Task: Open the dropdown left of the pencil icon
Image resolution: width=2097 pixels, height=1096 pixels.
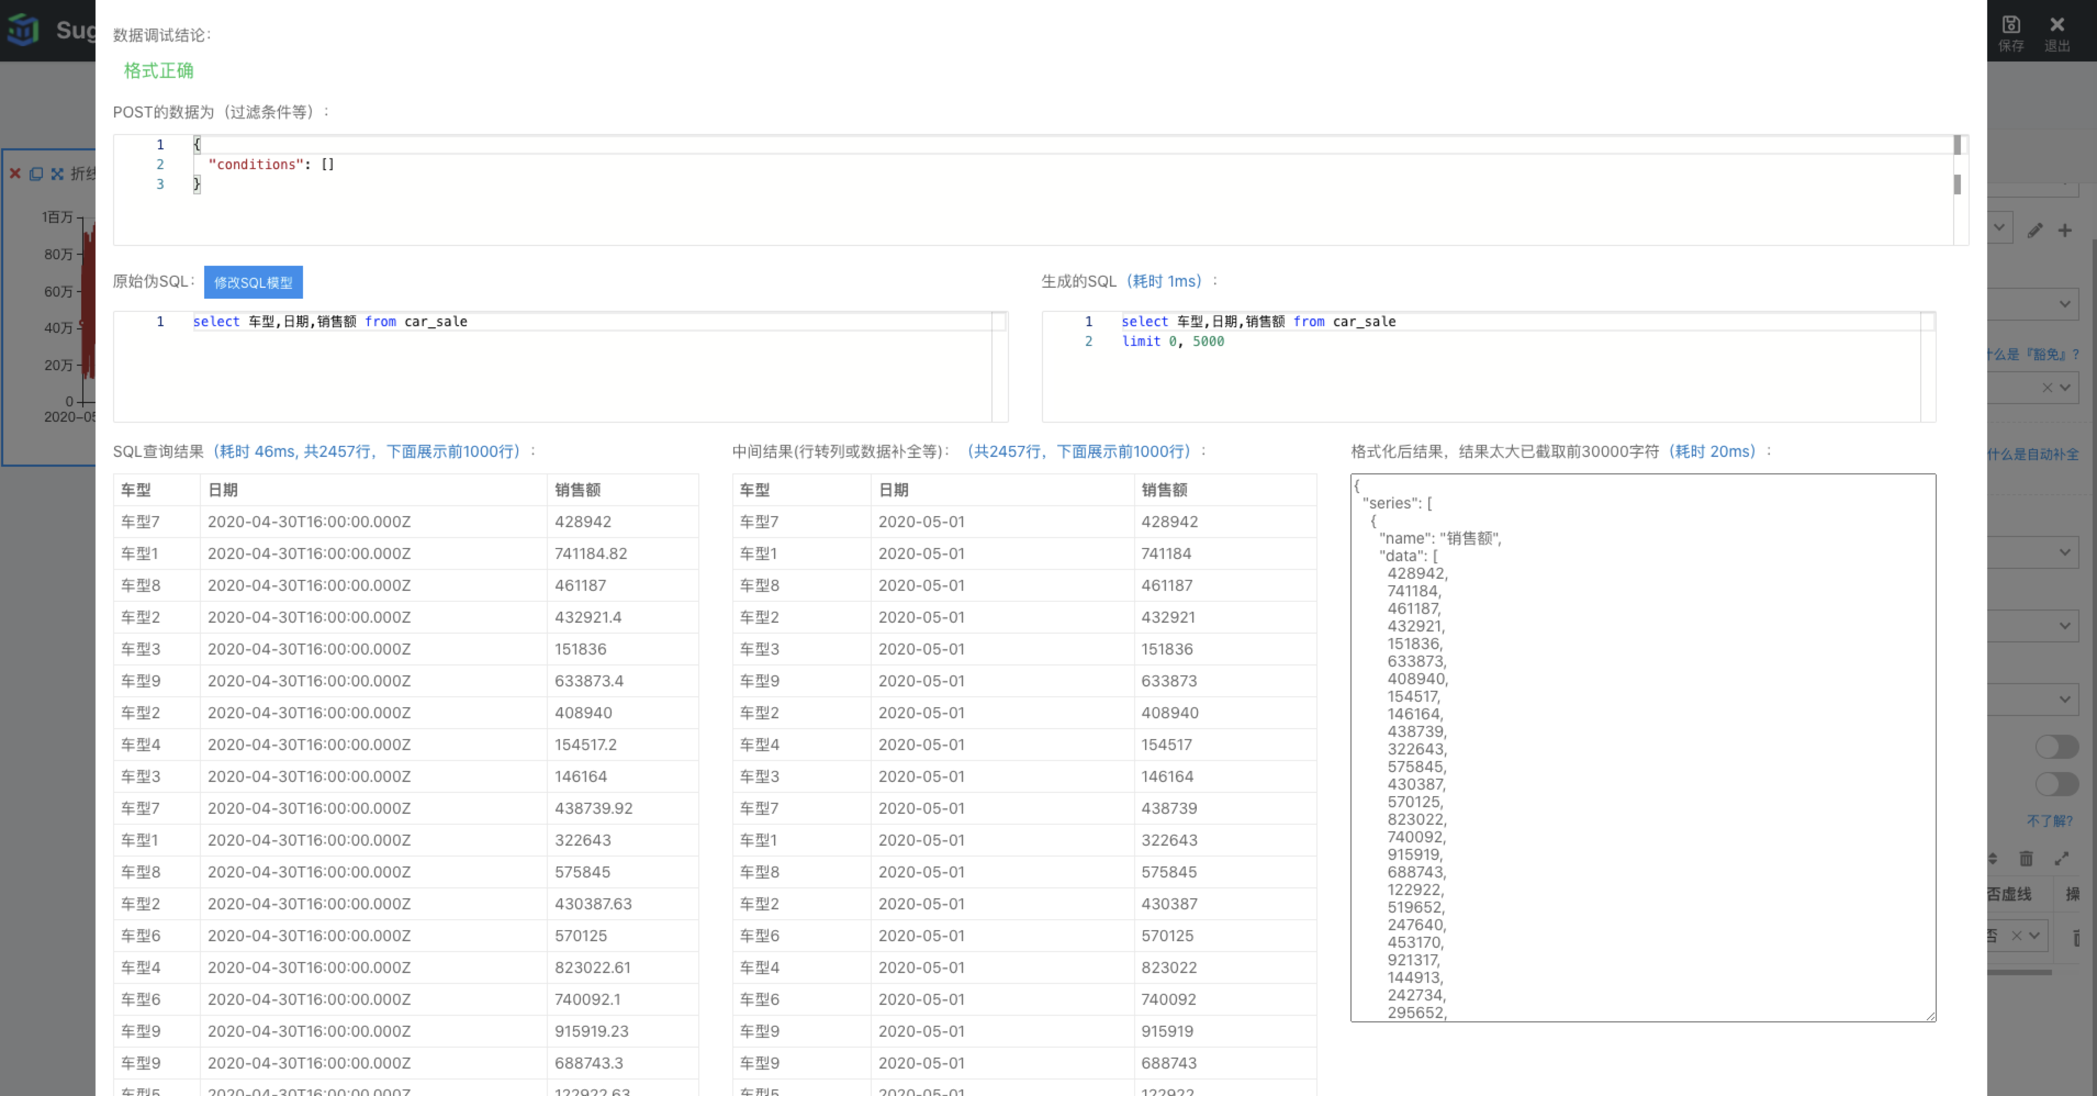Action: coord(1999,229)
